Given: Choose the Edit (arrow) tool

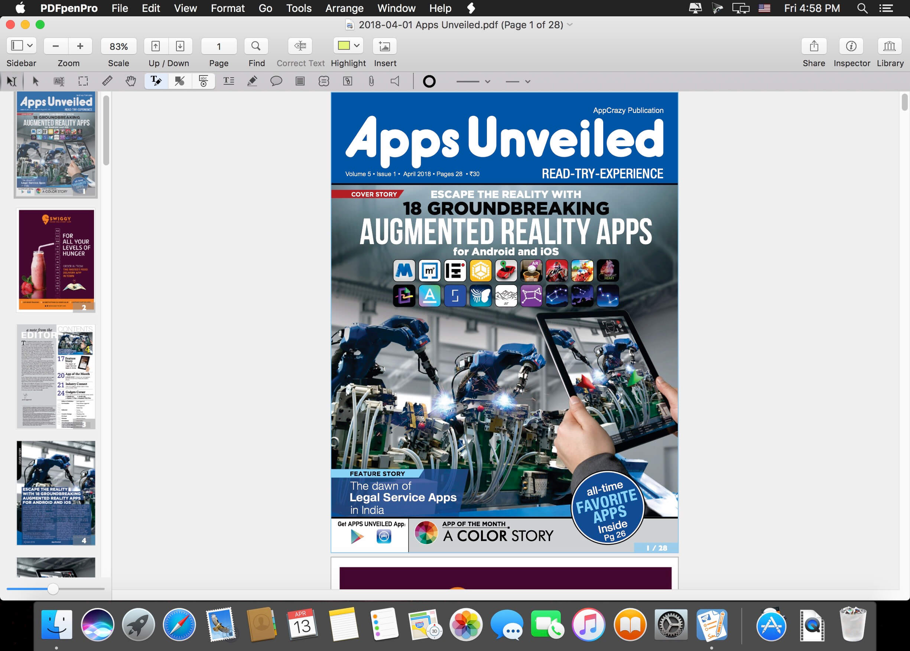Looking at the screenshot, I should 36,81.
